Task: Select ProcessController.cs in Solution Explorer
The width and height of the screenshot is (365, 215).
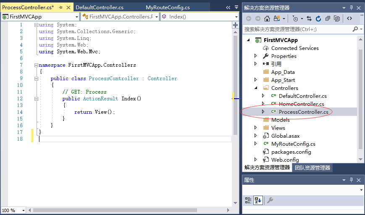Action: click(x=303, y=112)
